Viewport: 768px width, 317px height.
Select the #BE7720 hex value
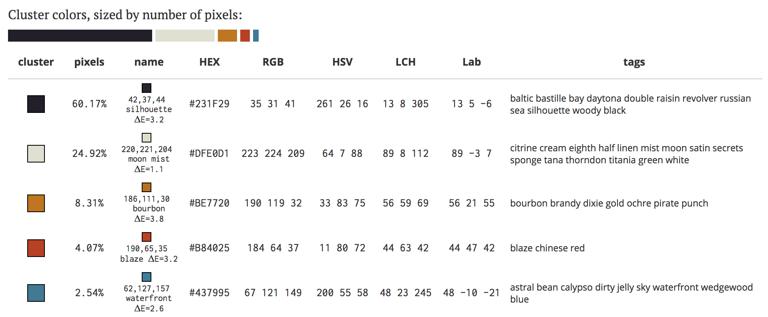tap(209, 203)
